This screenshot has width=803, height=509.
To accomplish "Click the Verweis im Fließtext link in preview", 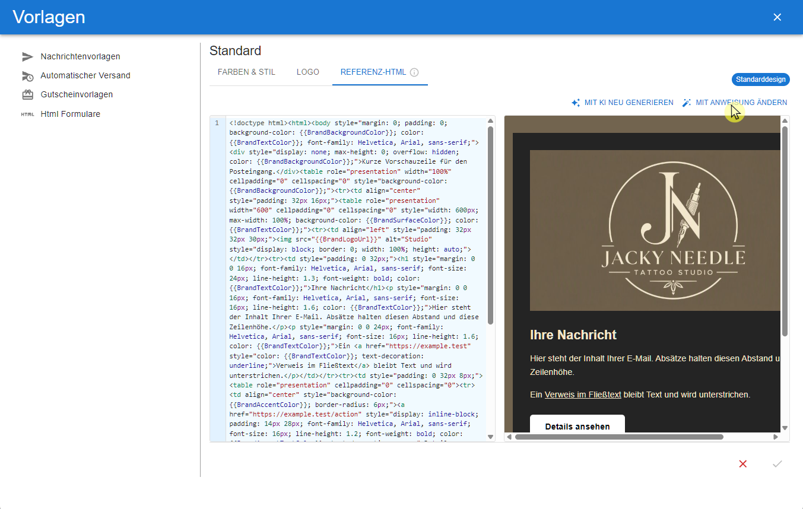I will coord(583,395).
